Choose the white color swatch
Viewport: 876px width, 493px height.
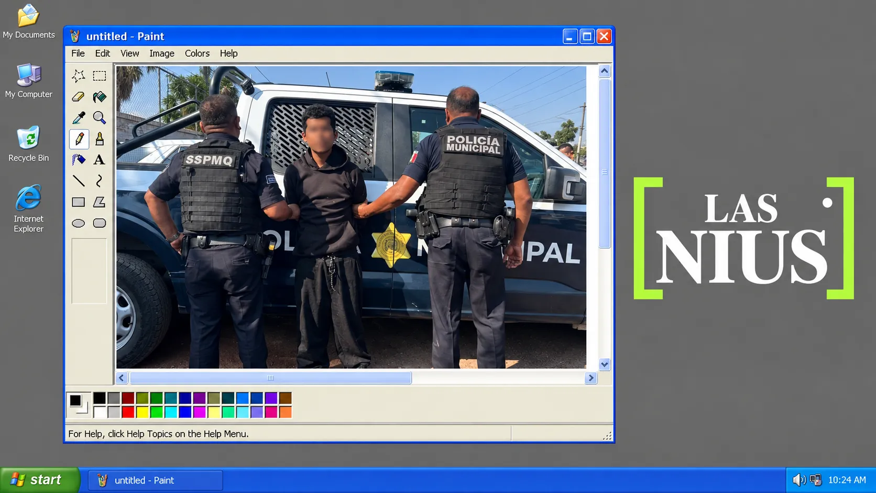[100, 412]
